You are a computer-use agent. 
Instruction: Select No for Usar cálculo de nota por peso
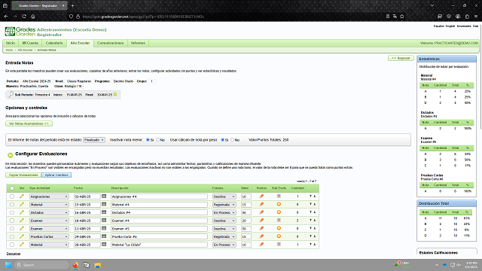[x=233, y=140]
